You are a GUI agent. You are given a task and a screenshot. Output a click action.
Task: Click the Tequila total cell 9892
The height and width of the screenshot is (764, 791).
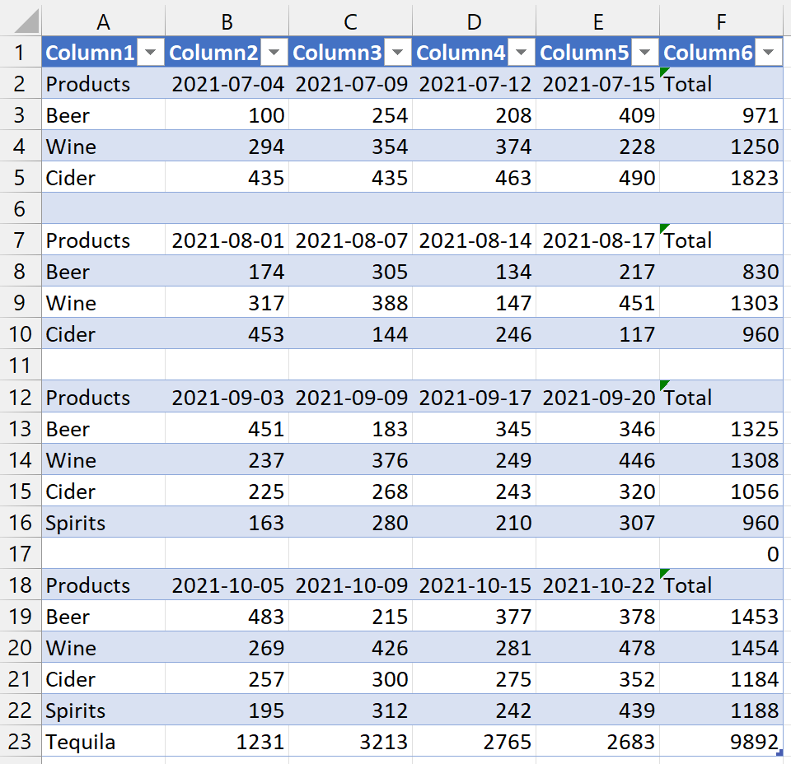click(x=722, y=741)
